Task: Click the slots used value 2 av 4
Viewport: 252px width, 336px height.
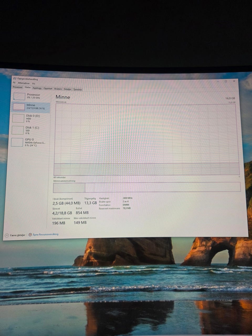Action: [x=125, y=202]
